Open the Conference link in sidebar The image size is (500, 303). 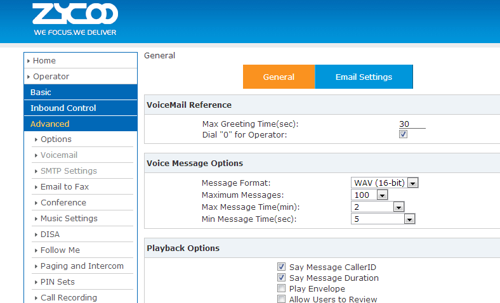click(63, 203)
